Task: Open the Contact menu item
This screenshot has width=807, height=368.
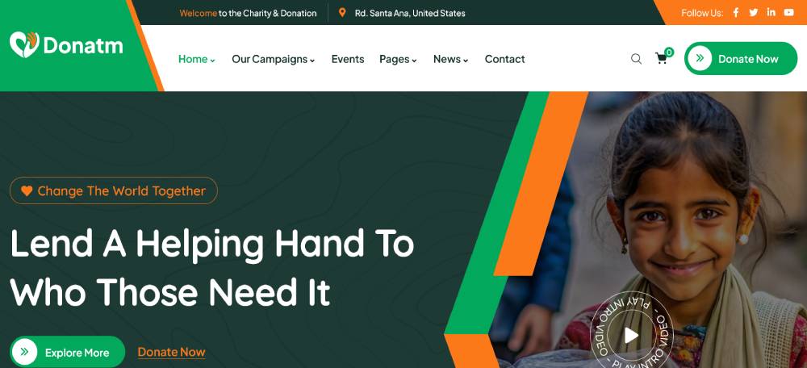Action: 505,59
